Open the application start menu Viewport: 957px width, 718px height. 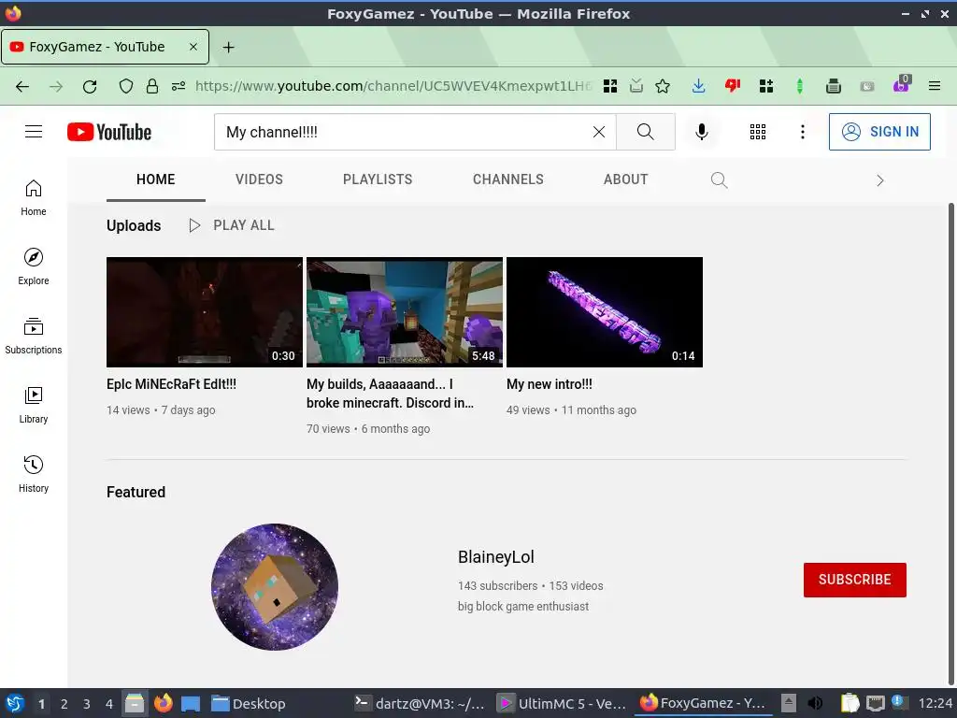[15, 704]
